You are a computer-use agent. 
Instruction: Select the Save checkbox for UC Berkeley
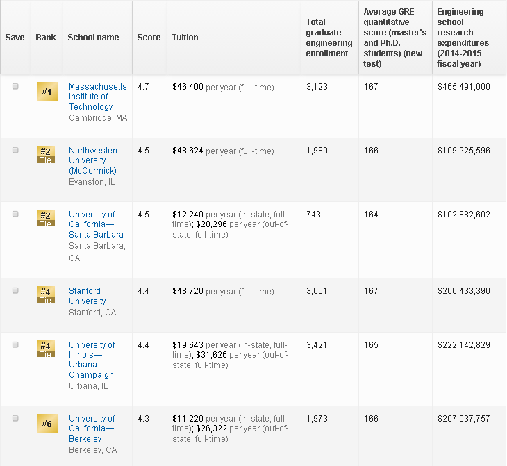pyautogui.click(x=15, y=419)
